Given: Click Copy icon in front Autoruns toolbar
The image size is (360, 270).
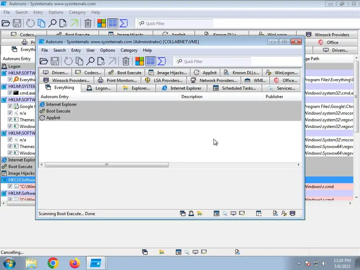Looking at the screenshot, I should tap(79, 61).
